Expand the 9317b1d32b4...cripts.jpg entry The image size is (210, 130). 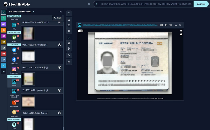[59, 45]
